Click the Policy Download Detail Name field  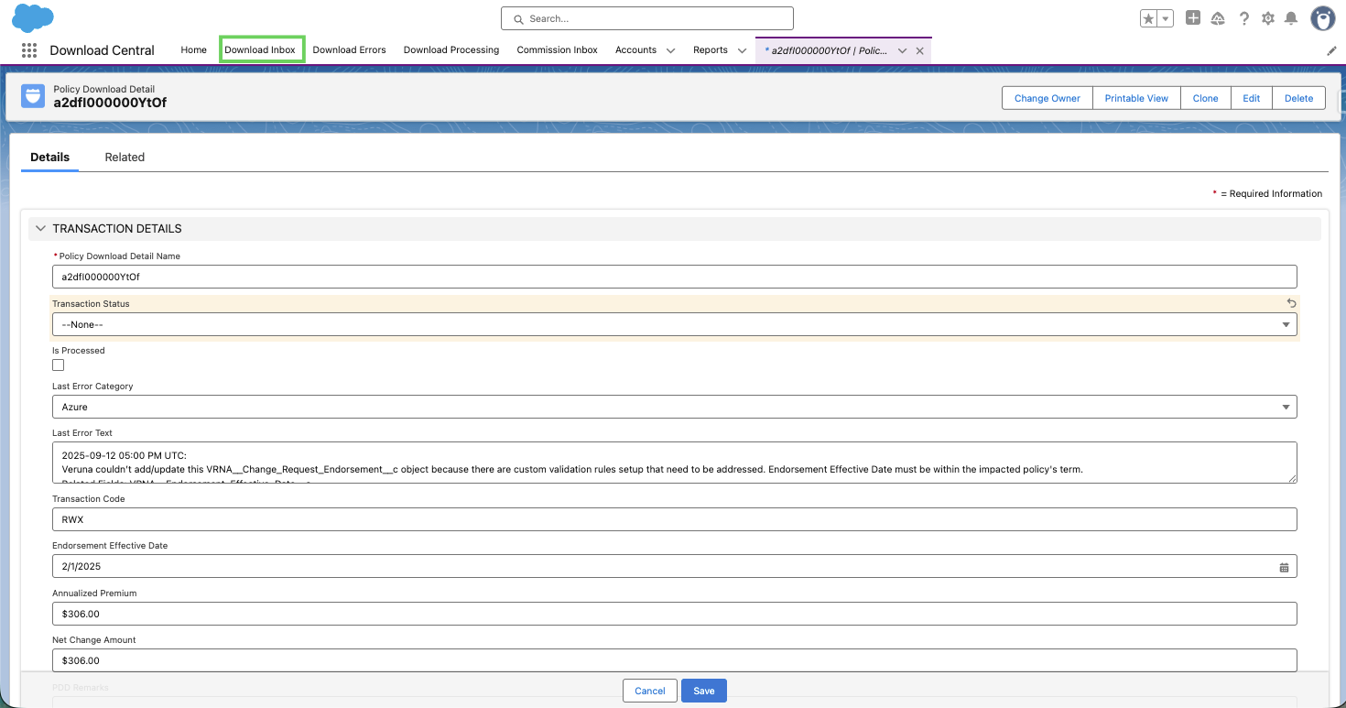[x=675, y=277]
